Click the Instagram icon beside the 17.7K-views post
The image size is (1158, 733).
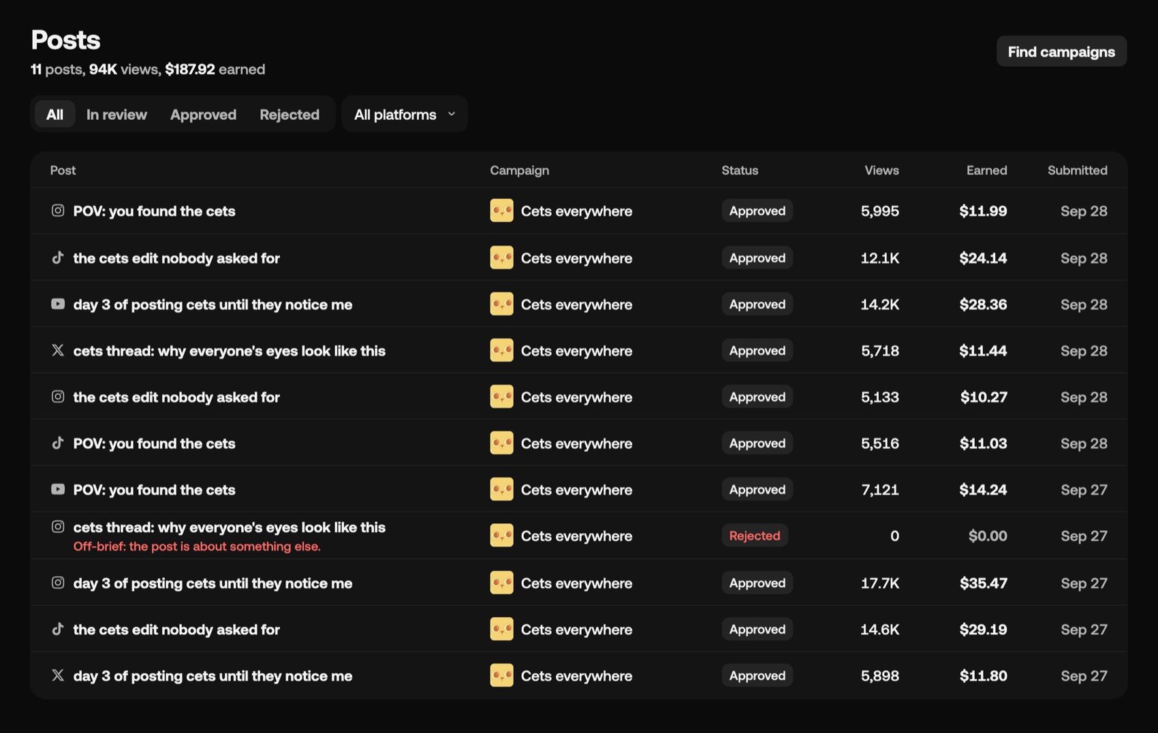click(58, 582)
